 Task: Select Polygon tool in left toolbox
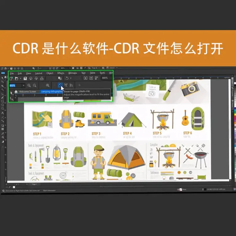click(2, 109)
